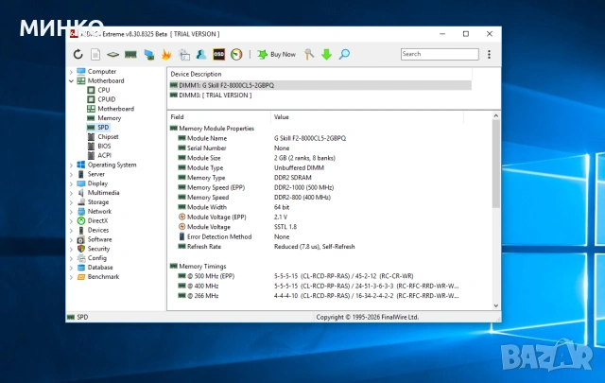This screenshot has height=383, width=605.
Task: Click the green memory module toolbar icon
Action: pos(130,55)
